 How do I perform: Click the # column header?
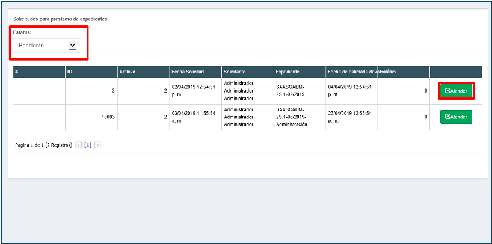click(17, 72)
